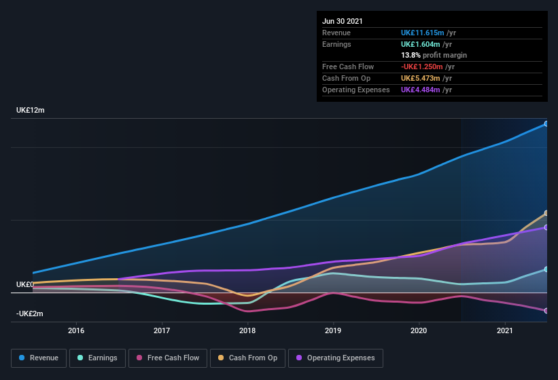Click the -UK£1.250m free cash flow value
The height and width of the screenshot is (380, 558).
point(421,66)
